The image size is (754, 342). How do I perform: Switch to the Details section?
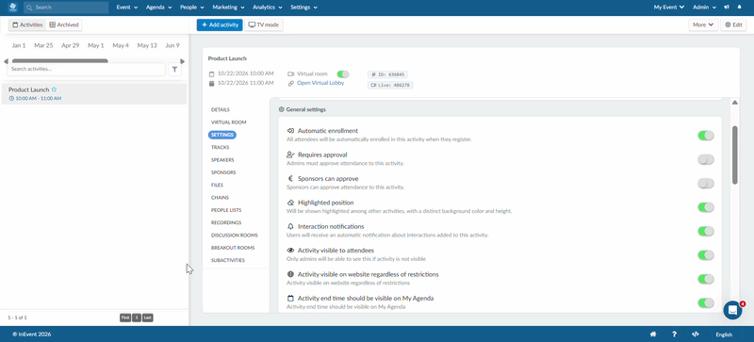coord(221,109)
